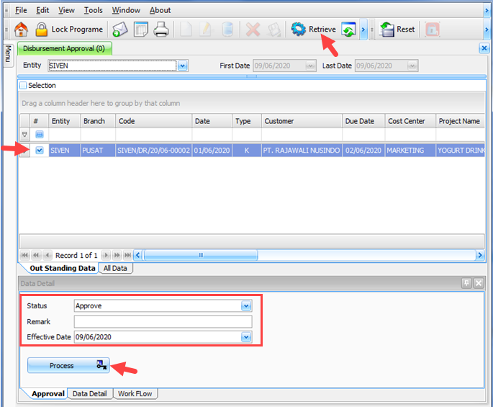
Task: Expand toolbar overflow arrow after refresh icon
Action: [x=363, y=30]
